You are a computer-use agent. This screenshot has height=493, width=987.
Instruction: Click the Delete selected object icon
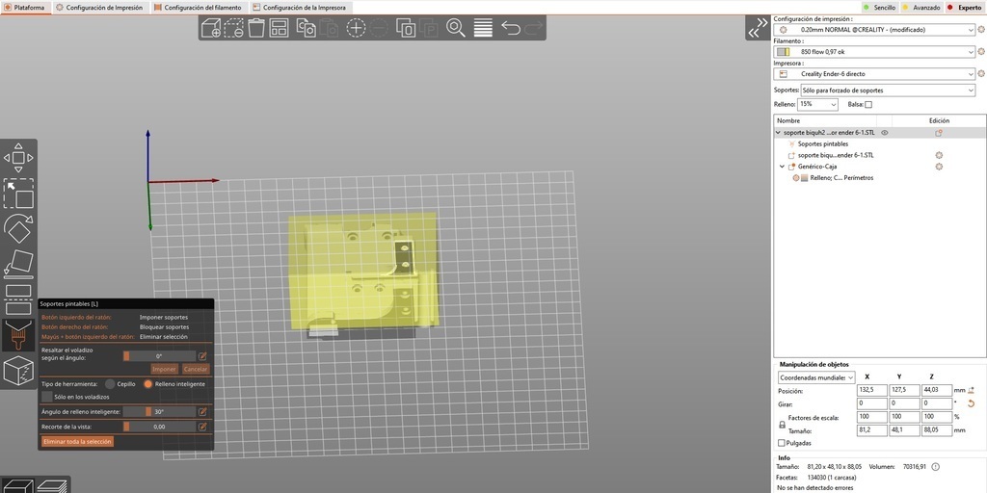(233, 28)
